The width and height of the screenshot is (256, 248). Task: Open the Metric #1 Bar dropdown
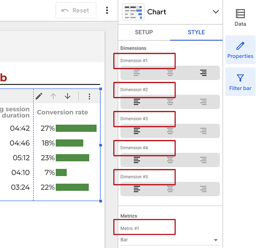(x=170, y=240)
